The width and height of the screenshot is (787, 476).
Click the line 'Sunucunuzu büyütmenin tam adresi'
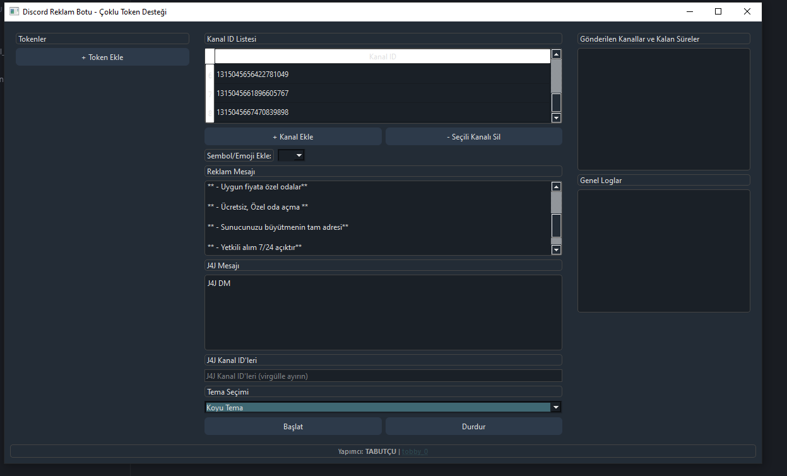[x=278, y=227]
